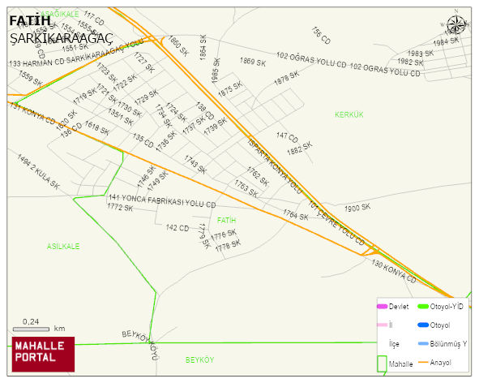Click the 142 CD street label
Image resolution: width=479 pixels, height=383 pixels.
[177, 228]
